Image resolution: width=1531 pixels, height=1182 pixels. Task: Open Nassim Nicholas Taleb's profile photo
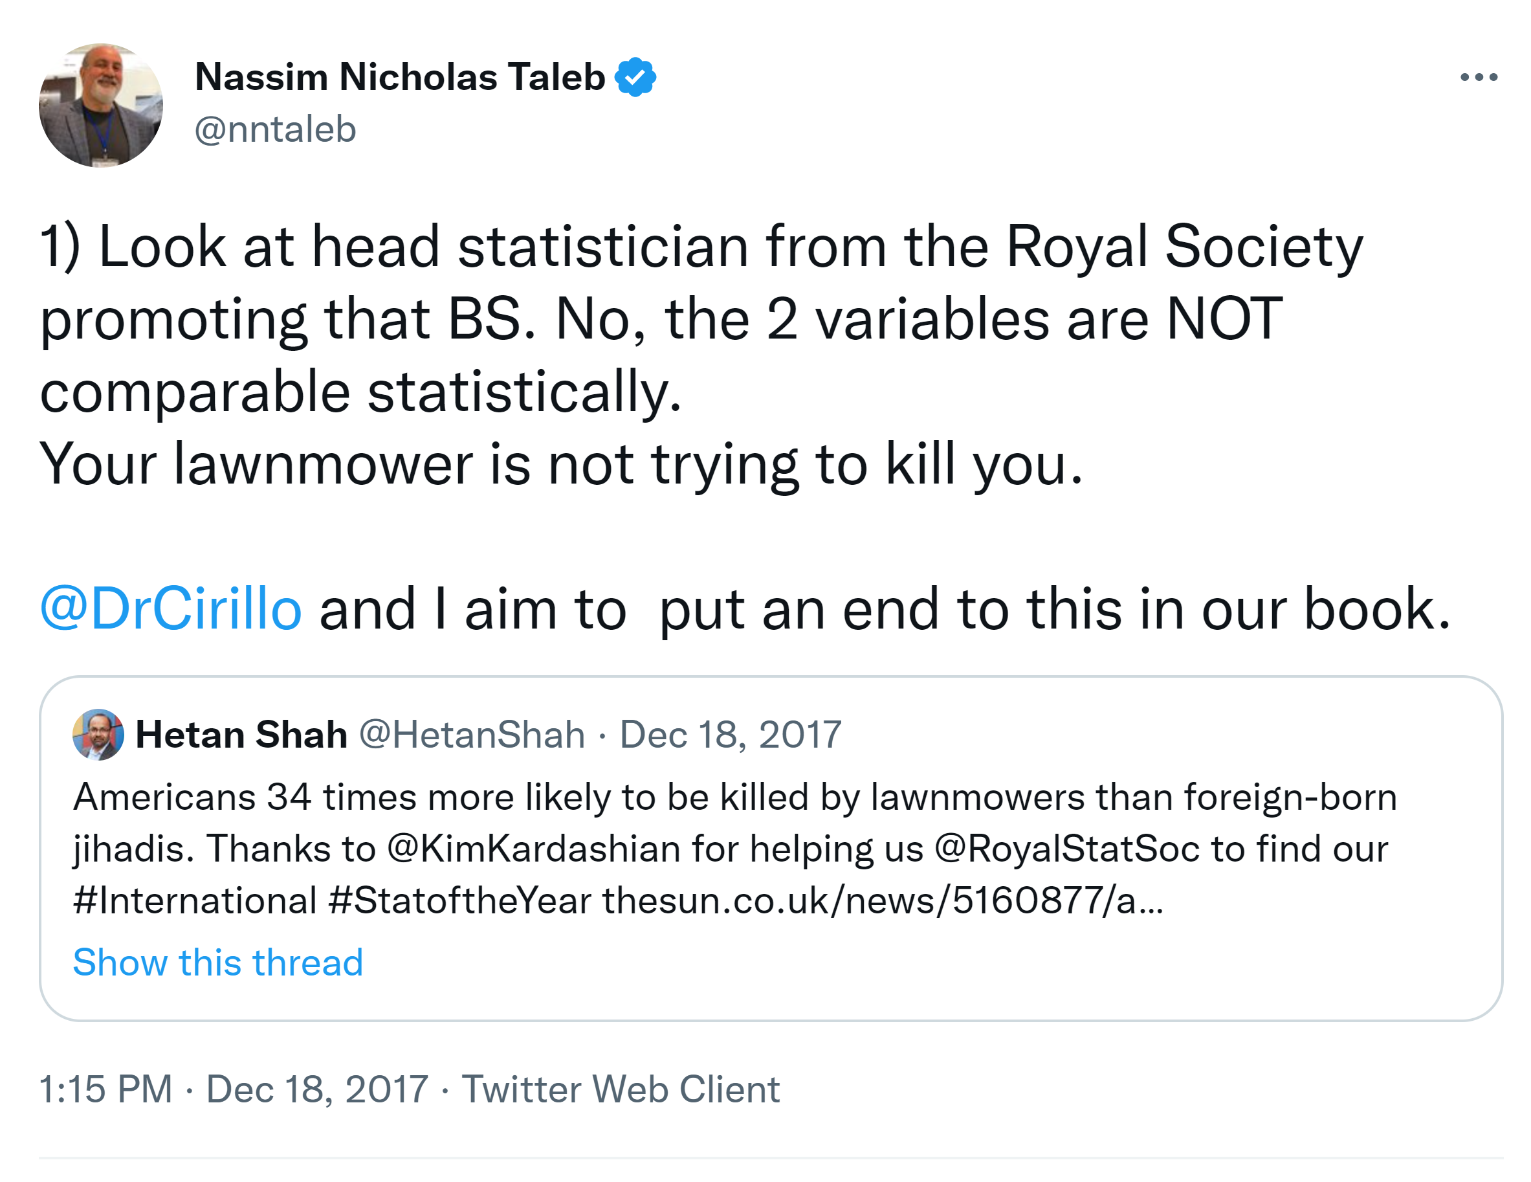pyautogui.click(x=101, y=105)
